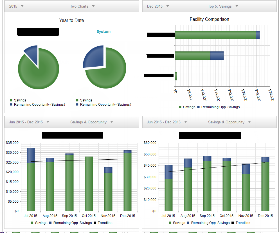Open right Jun 2015 - Dec 2015 range dropdown
279x233 pixels.
186,122
